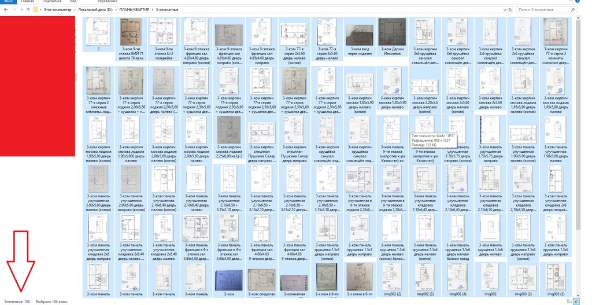This screenshot has width=592, height=305.
Task: Go to Этот компьютер in address path
Action: click(58, 10)
